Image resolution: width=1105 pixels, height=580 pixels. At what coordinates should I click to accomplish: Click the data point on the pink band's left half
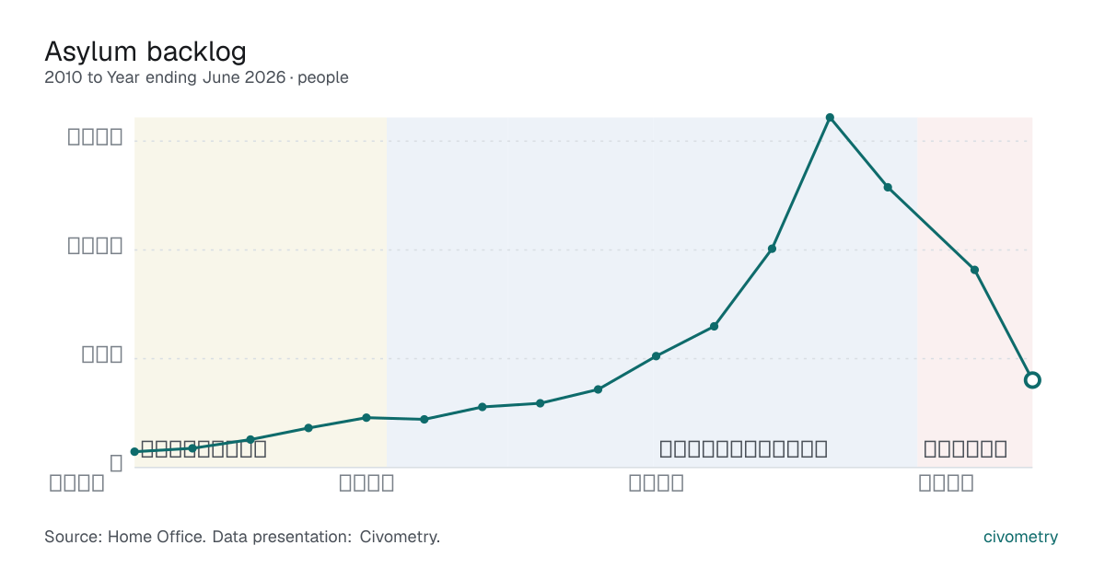974,270
